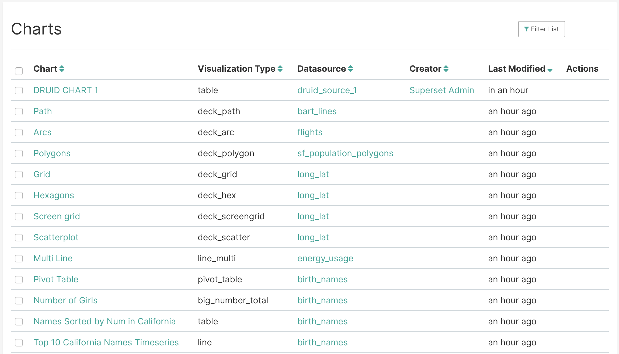
Task: Go to sf_population_polygons datasource
Action: (x=345, y=153)
